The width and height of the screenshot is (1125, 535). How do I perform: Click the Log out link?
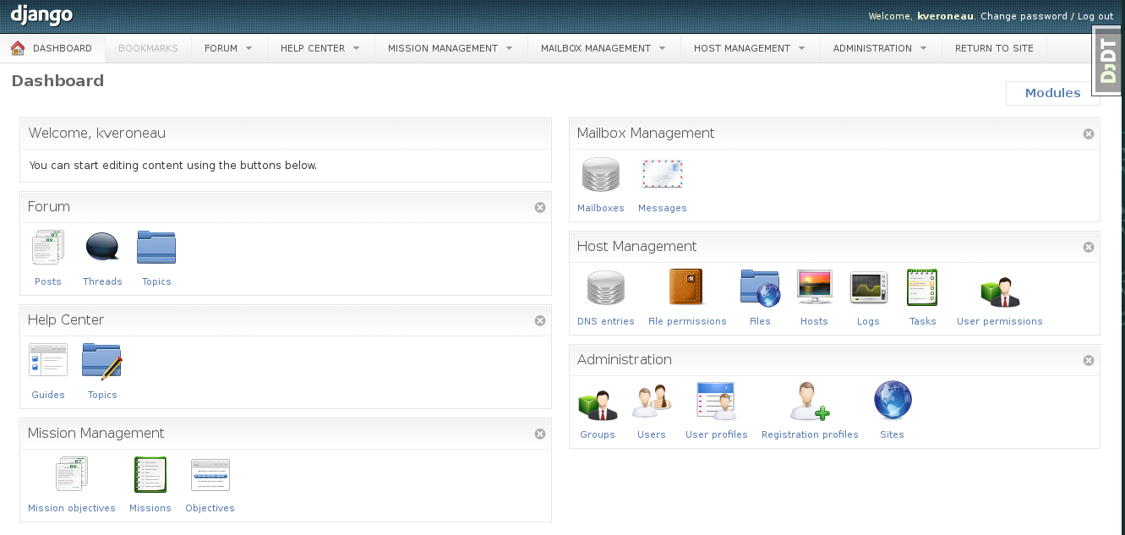pyautogui.click(x=1095, y=16)
